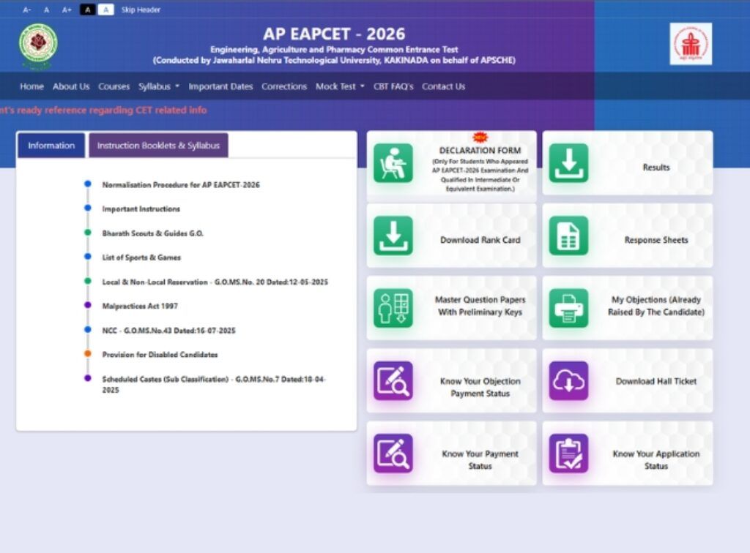The height and width of the screenshot is (553, 750).
Task: Open Important Dates page
Action: 220,86
